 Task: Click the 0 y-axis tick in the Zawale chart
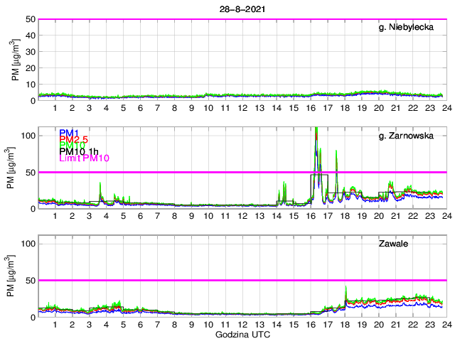point(32,318)
